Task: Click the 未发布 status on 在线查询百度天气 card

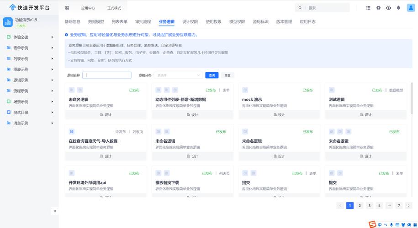Action: coord(121,132)
